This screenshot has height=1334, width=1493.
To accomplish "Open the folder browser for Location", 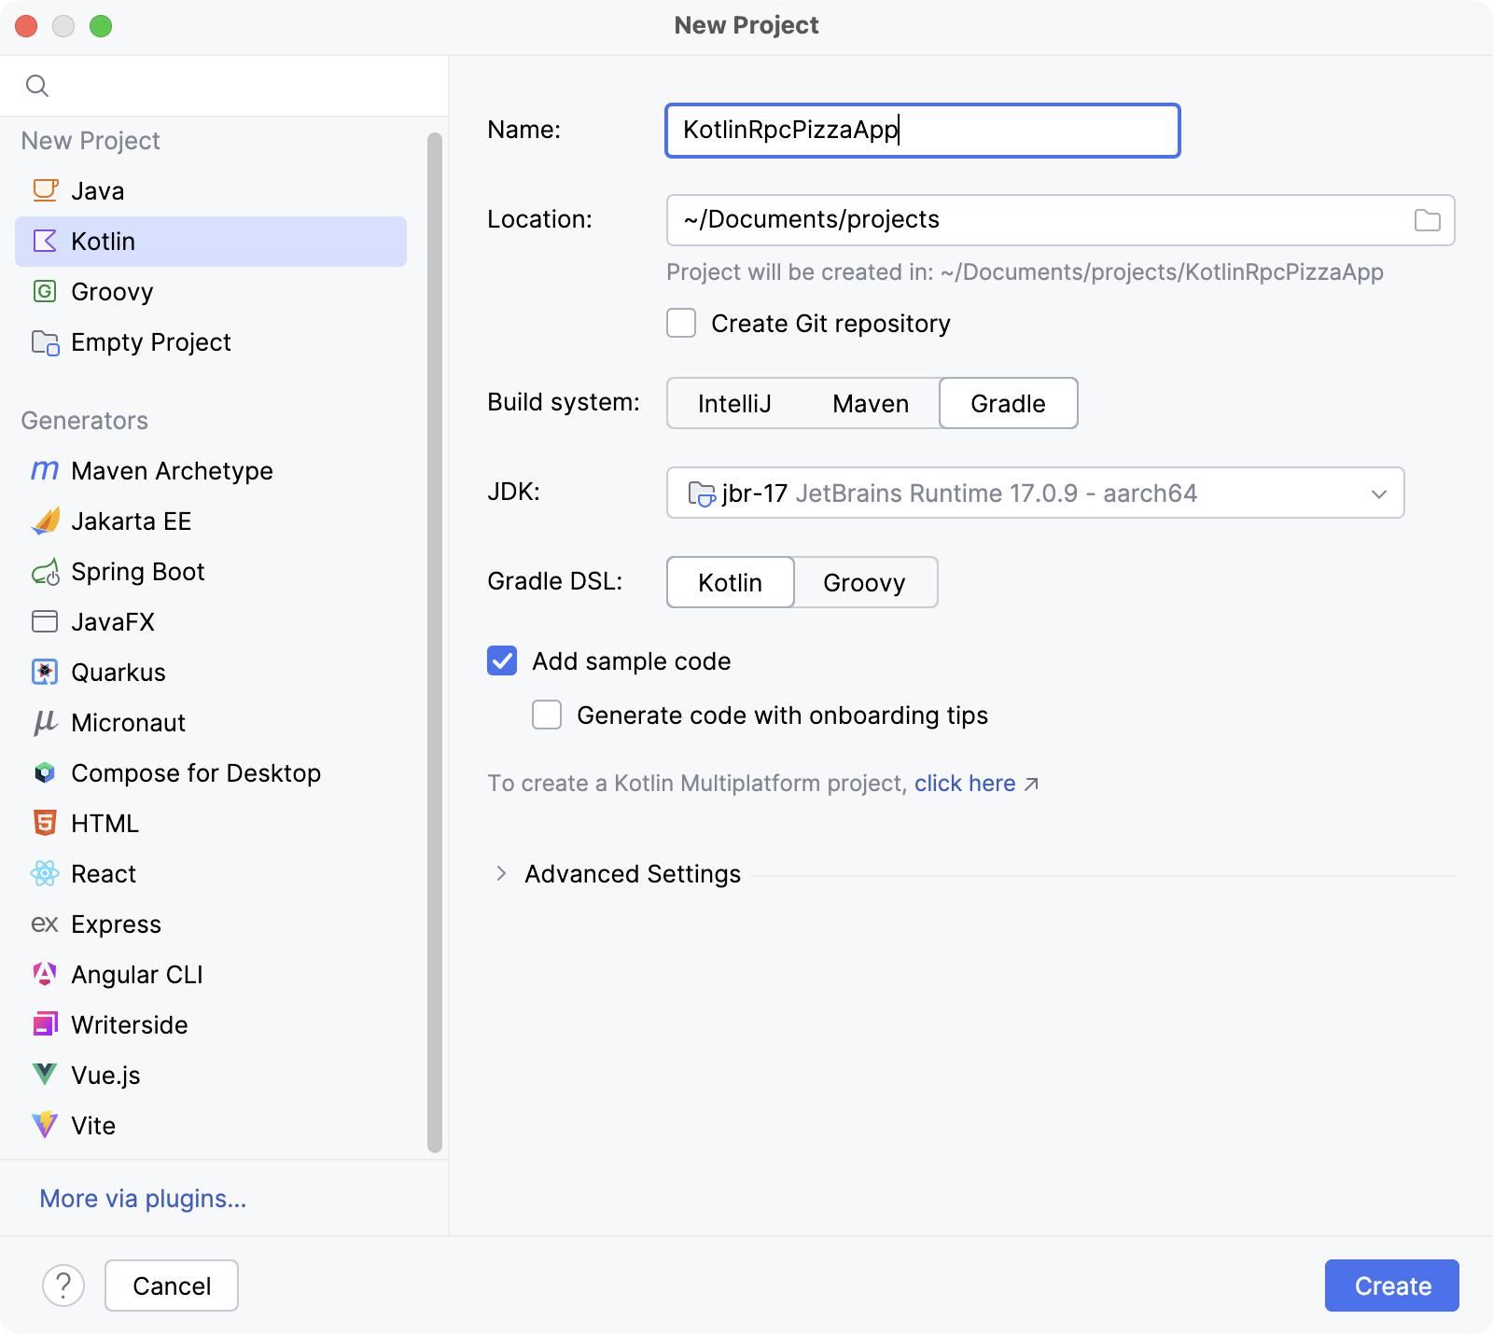I will point(1426,220).
